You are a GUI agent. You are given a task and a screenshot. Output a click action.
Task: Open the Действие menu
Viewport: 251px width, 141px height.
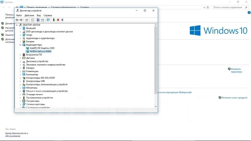[x=29, y=15]
